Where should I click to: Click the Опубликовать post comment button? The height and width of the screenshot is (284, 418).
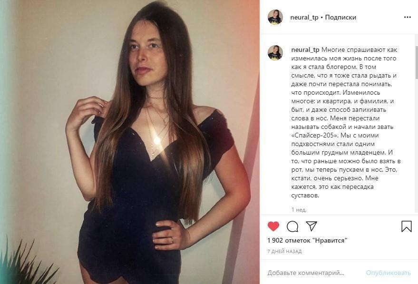(388, 273)
